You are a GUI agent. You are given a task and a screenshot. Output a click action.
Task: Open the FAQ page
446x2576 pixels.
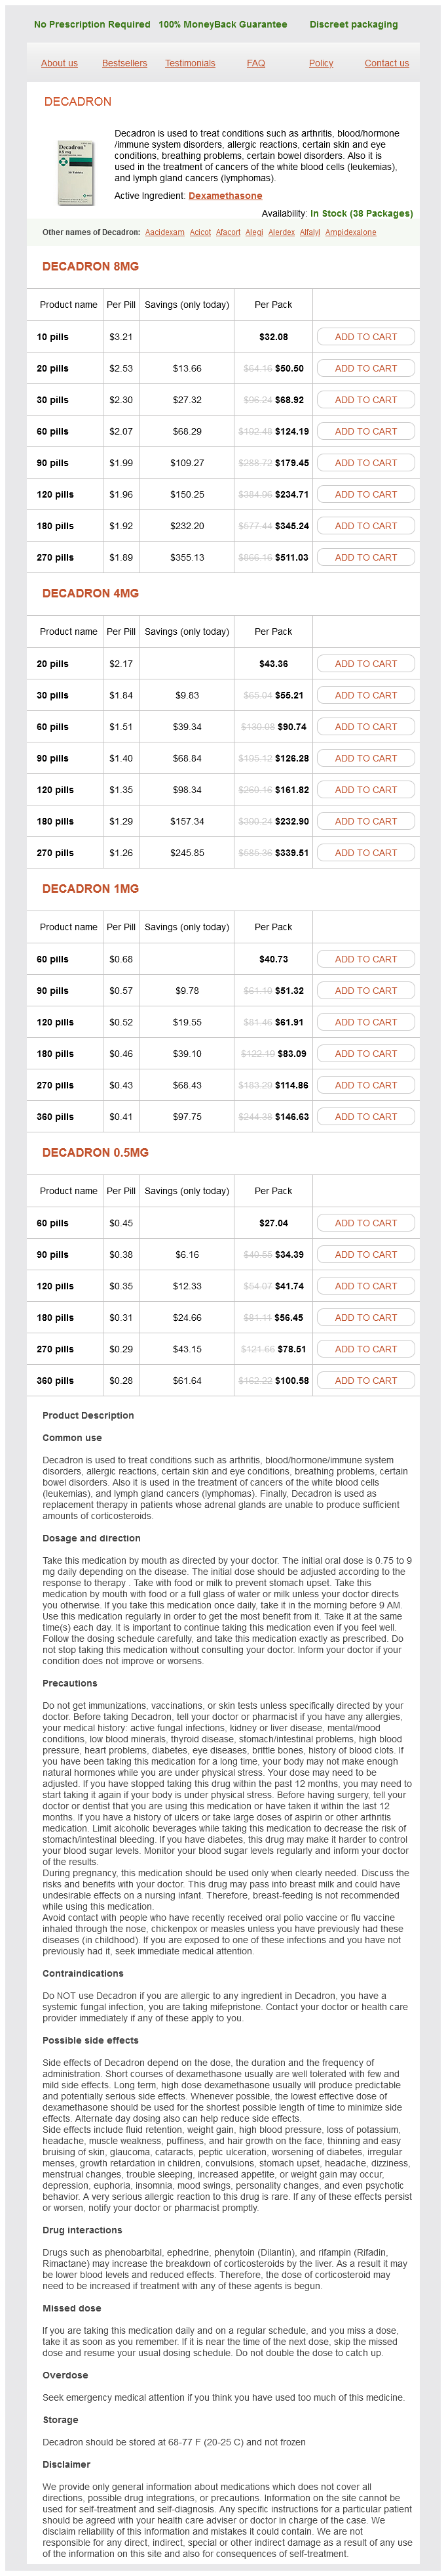255,63
